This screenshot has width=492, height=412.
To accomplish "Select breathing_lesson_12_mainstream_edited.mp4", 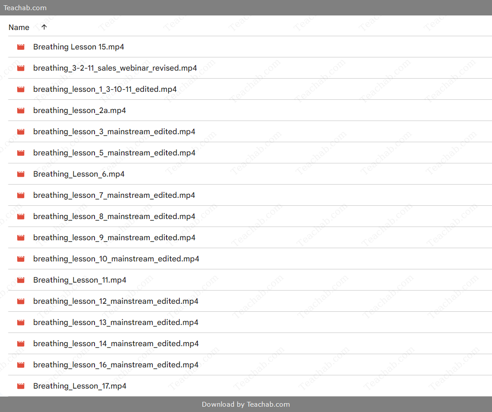I will [x=116, y=301].
